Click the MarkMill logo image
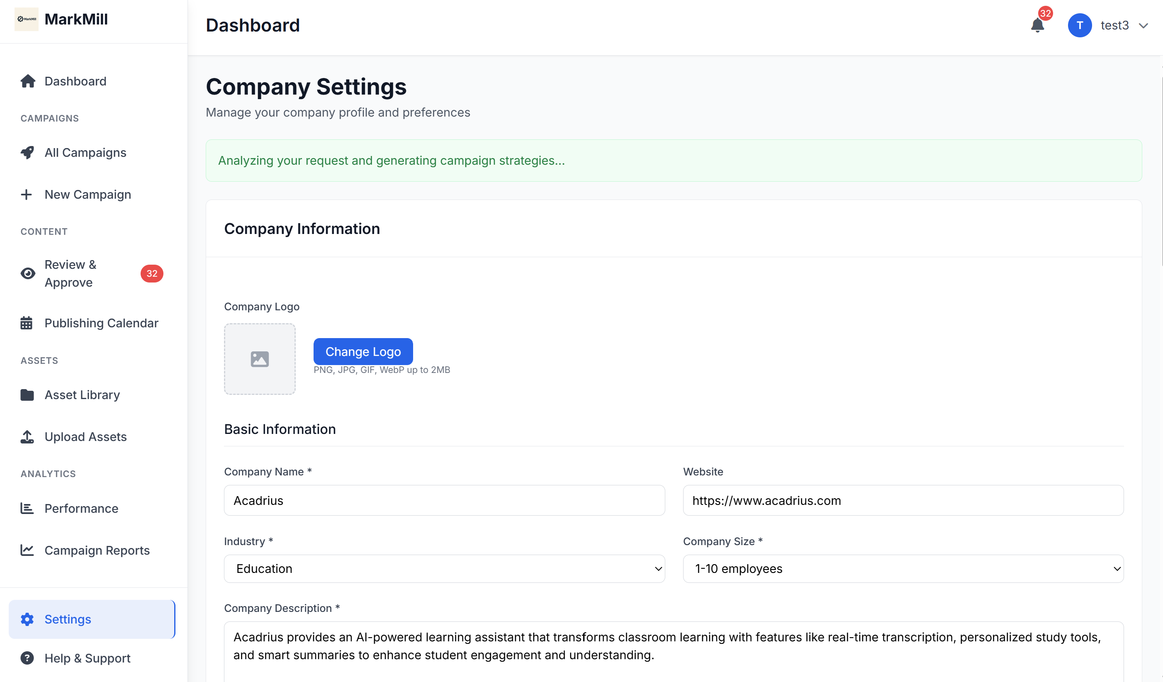The image size is (1163, 682). 26,19
